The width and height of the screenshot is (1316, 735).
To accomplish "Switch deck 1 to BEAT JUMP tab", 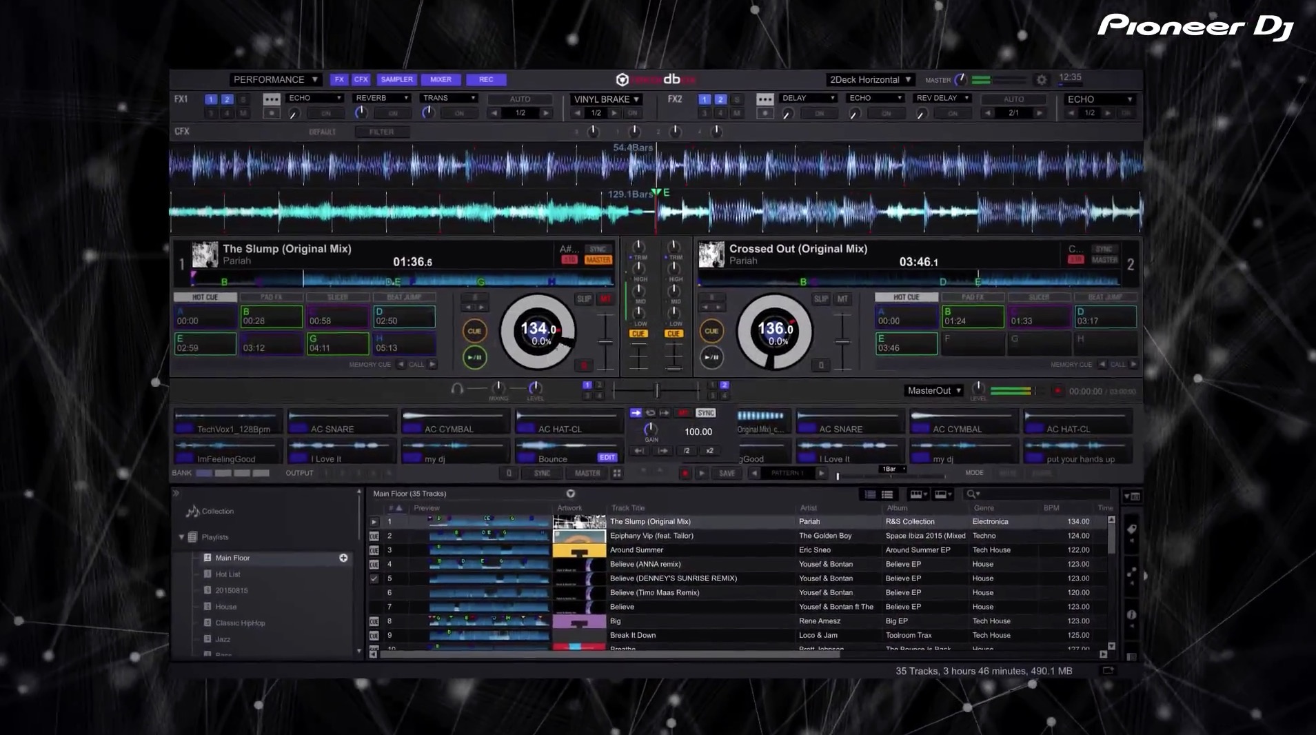I will click(x=404, y=297).
